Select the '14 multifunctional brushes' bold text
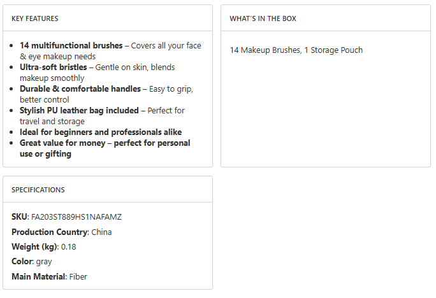436x298 pixels. point(71,46)
